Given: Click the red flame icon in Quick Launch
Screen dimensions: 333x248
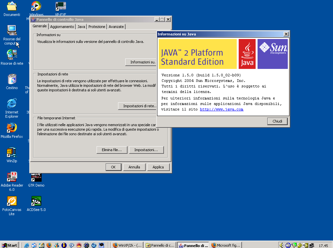Looking at the screenshot, I should click(x=79, y=245).
